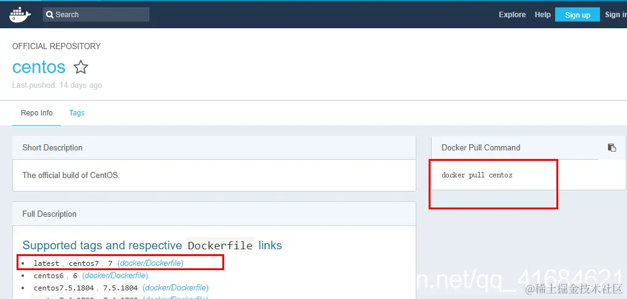Click the 'Docker Pull Command' header

click(x=481, y=147)
